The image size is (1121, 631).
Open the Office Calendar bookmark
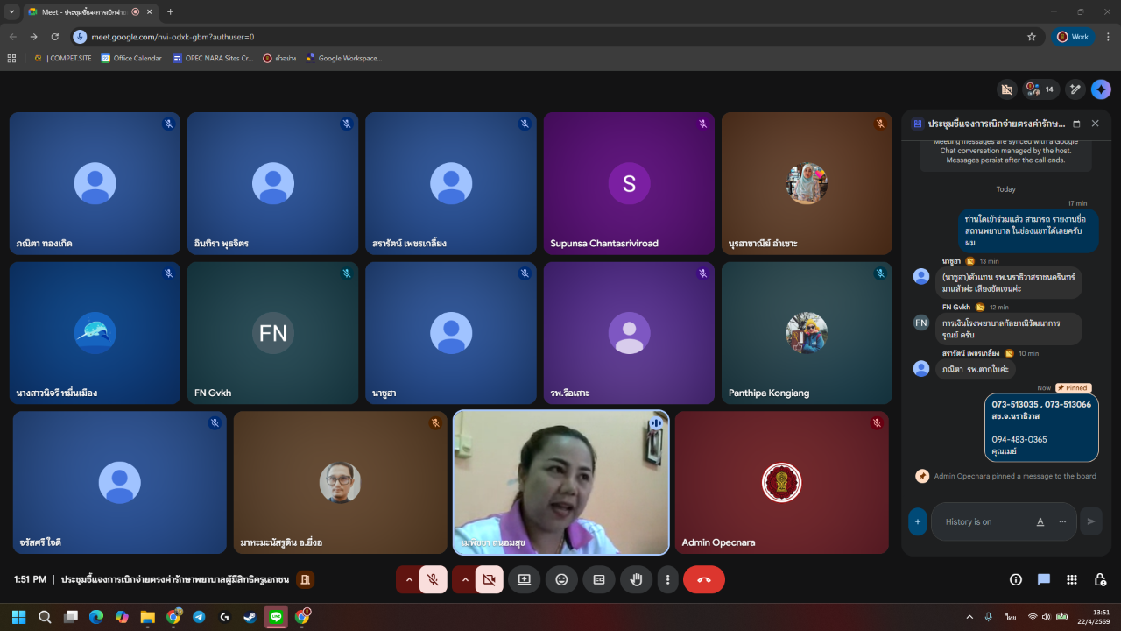pyautogui.click(x=131, y=59)
